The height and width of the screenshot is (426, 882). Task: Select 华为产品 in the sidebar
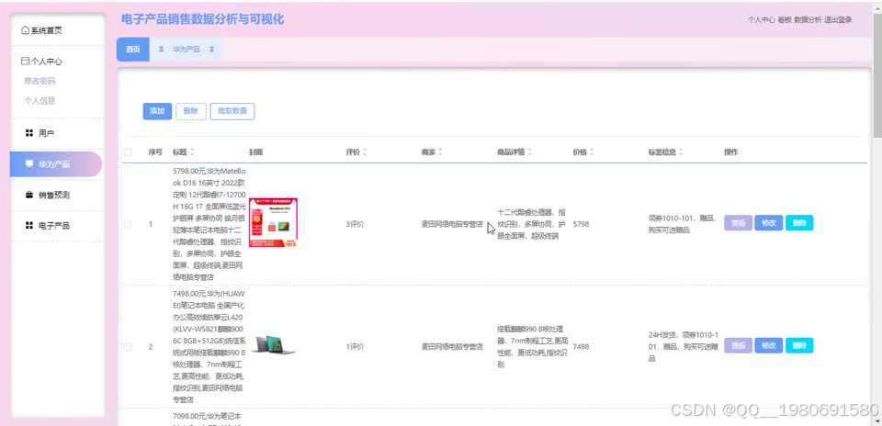click(56, 164)
